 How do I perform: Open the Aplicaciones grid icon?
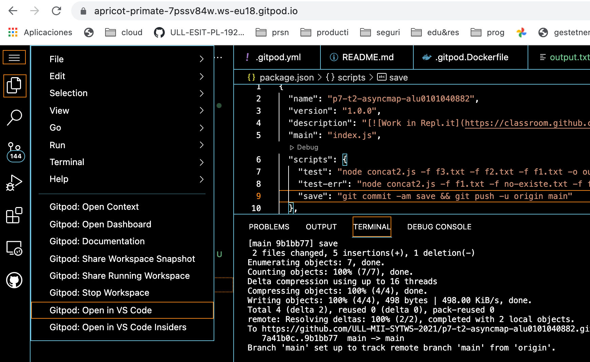point(12,32)
